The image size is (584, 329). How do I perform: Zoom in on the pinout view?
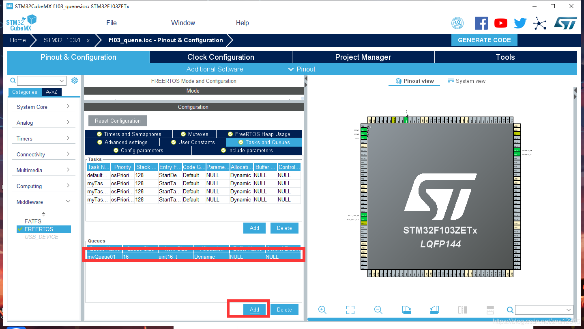click(322, 310)
